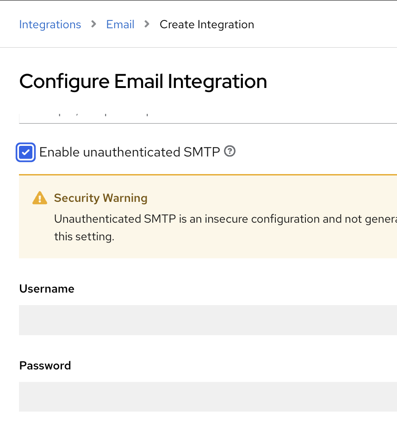This screenshot has width=397, height=425.
Task: Click the word Configure in the page title
Action: coord(64,81)
